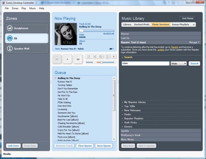This screenshot has width=206, height=159.
Task: Click the Drop Zone button
Action: tap(30, 146)
